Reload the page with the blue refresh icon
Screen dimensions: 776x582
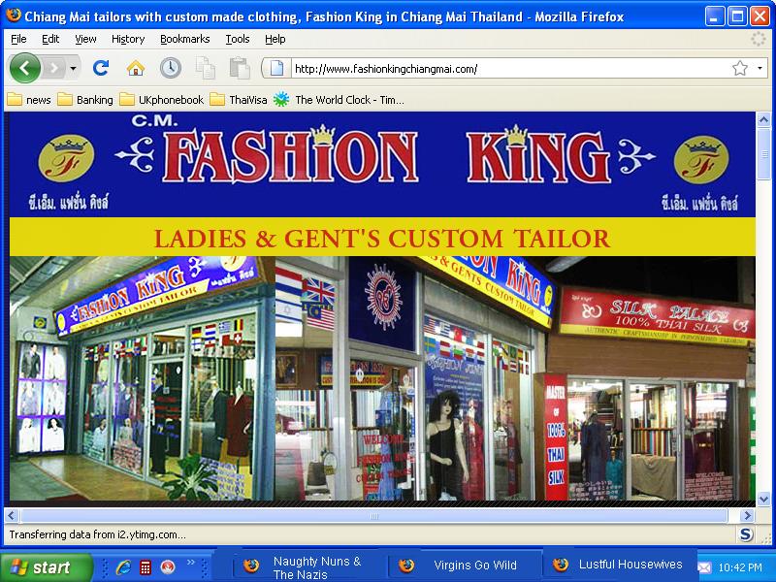click(101, 68)
